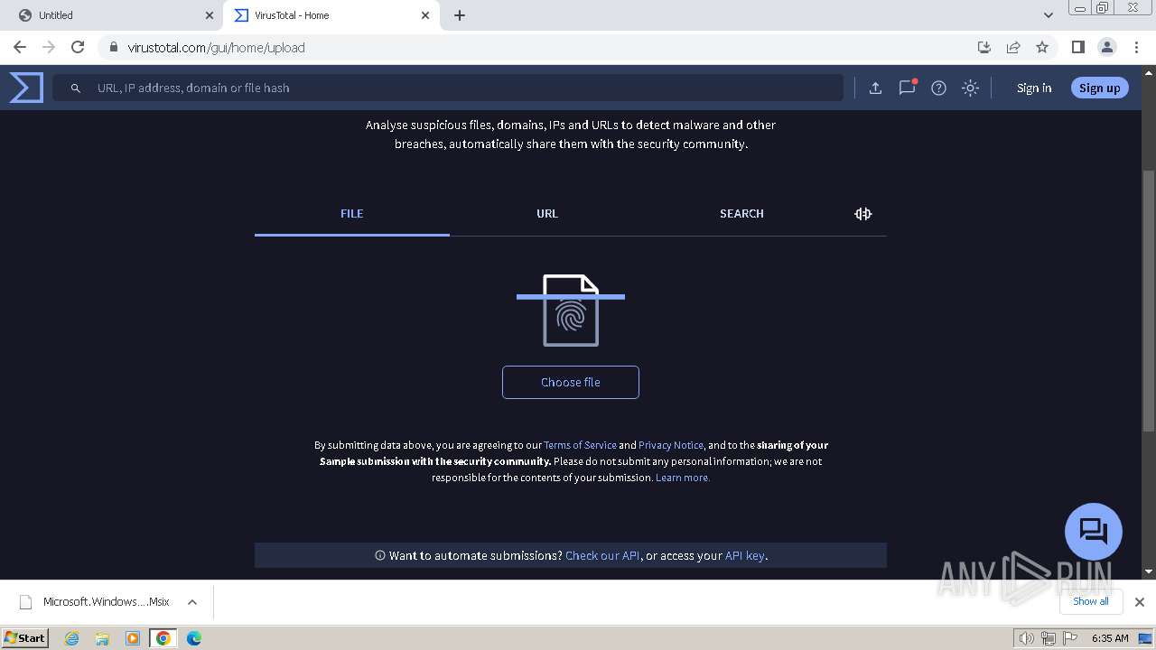Open the Windows Start menu
1156x650 pixels.
(25, 637)
